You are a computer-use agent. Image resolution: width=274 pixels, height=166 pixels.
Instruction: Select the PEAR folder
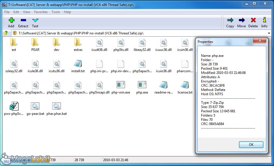pos(35,45)
